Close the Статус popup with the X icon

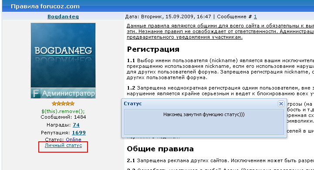[281, 103]
